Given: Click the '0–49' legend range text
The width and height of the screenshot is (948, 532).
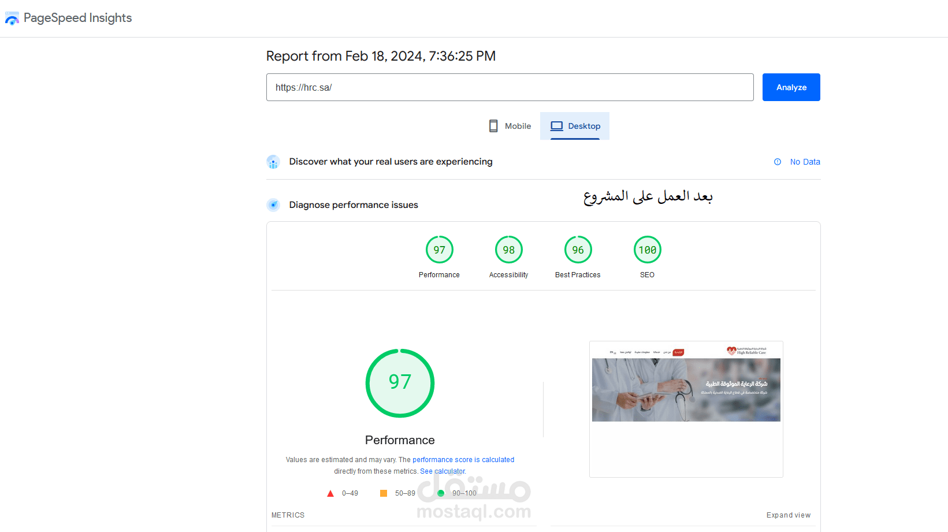Looking at the screenshot, I should [x=350, y=493].
